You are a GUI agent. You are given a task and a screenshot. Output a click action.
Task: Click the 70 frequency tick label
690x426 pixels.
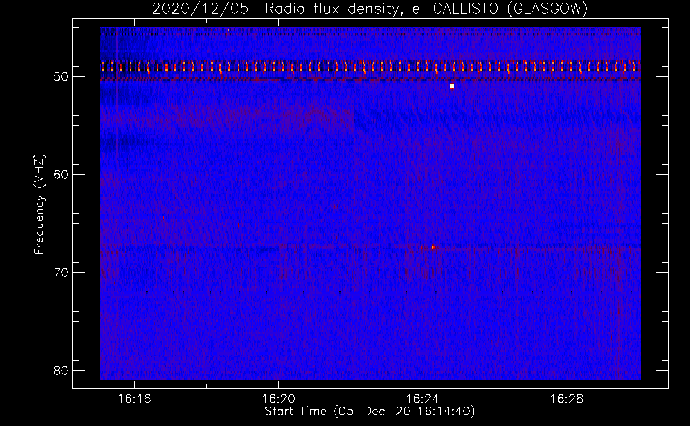point(61,272)
